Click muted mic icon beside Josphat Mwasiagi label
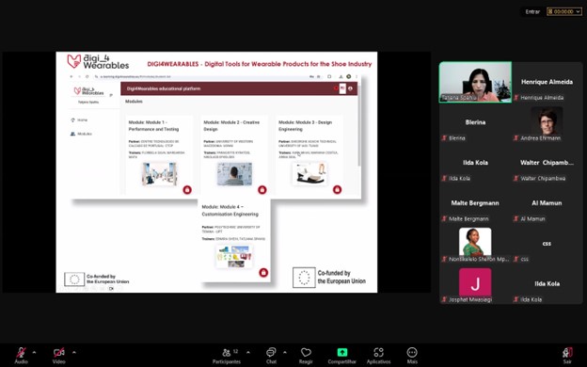Viewport: 587px width, 367px height. [444, 299]
